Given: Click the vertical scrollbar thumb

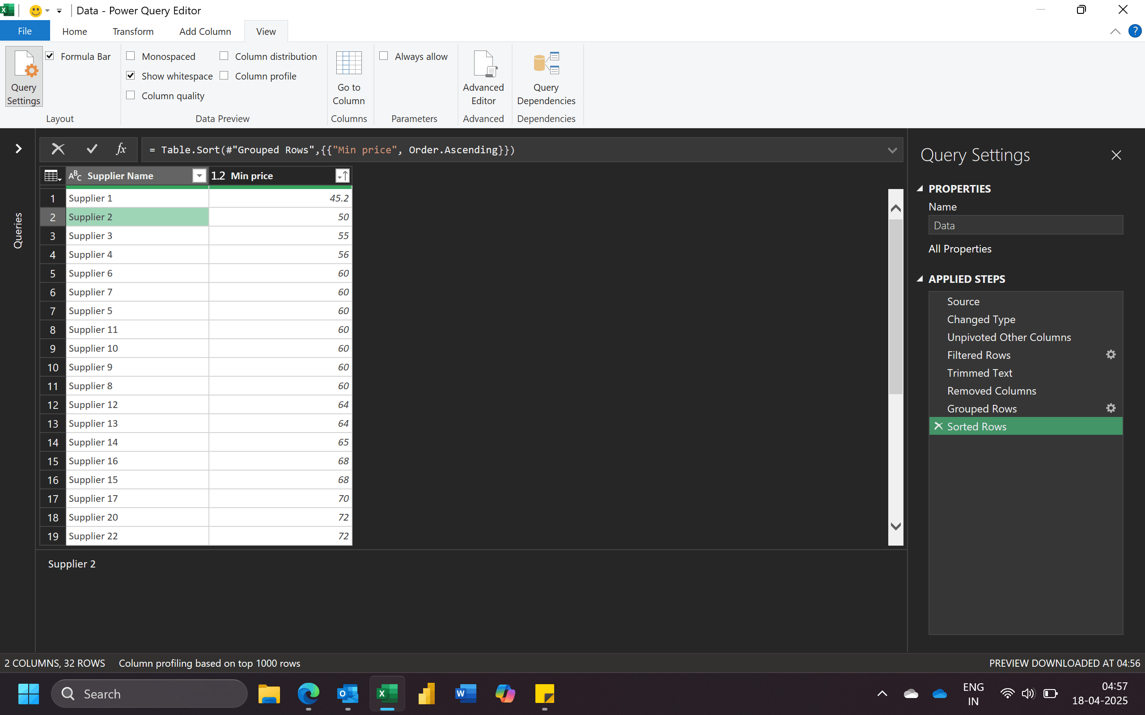Looking at the screenshot, I should [895, 307].
